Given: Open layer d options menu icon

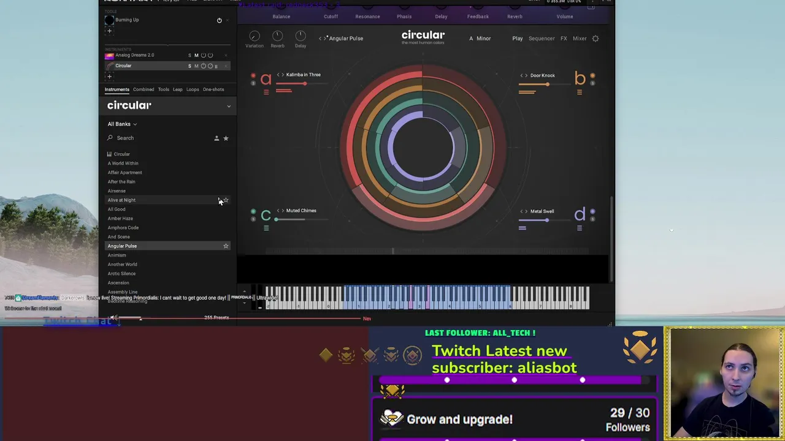Looking at the screenshot, I should click(580, 228).
